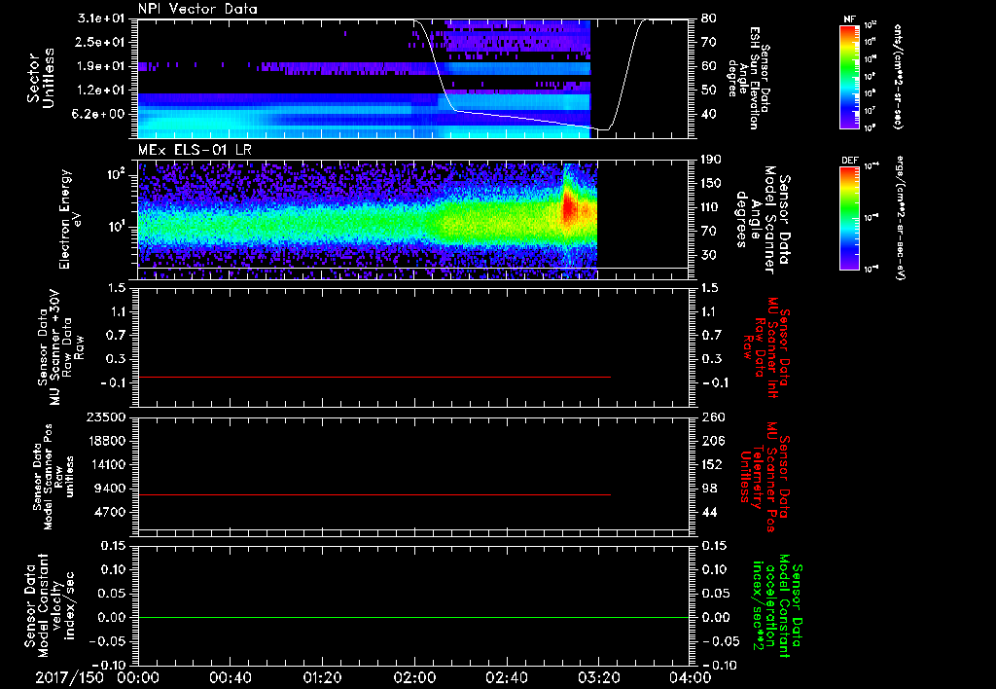Click the 'Model Scanner Pos Raw unitless' axis label

[53, 477]
